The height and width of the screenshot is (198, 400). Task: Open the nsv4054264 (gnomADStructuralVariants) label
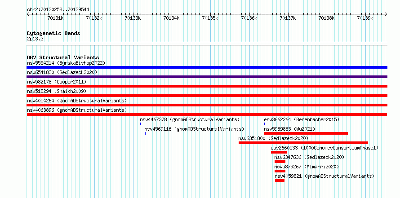[x=77, y=101]
